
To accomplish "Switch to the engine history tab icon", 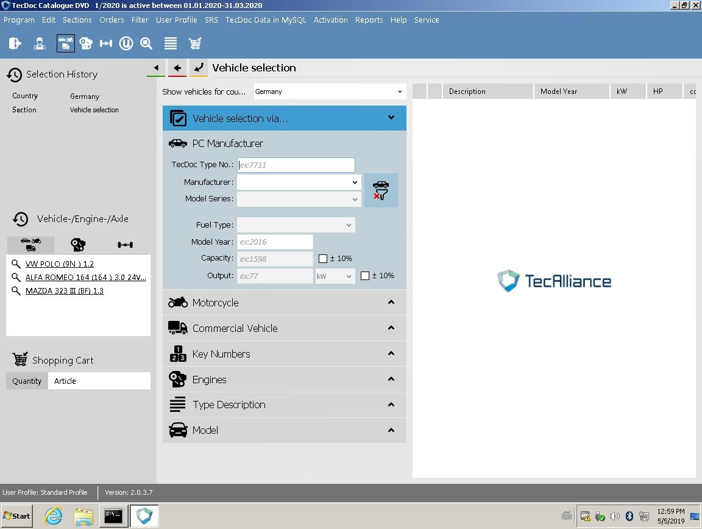I will (78, 245).
